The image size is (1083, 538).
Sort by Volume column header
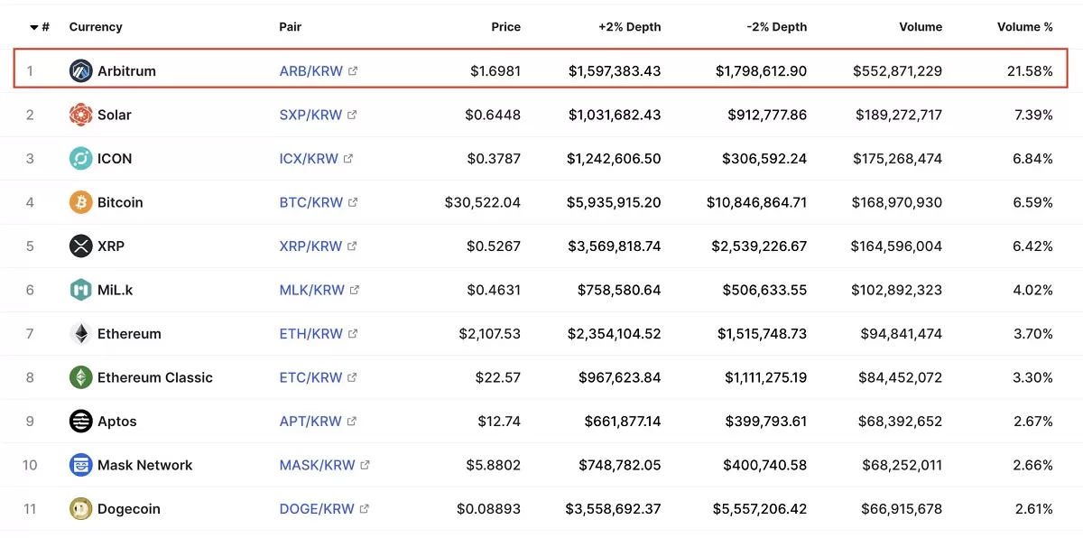[x=921, y=27]
